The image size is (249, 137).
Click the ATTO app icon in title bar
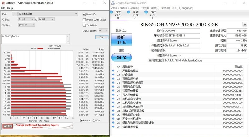(x=3, y=3)
